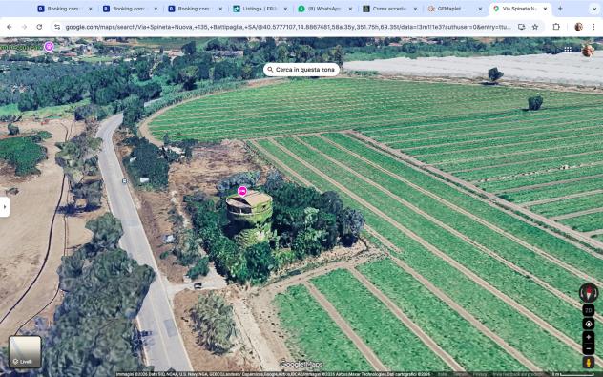The image size is (603, 377).
Task: Bookmark this page with the star
Action: (x=535, y=27)
